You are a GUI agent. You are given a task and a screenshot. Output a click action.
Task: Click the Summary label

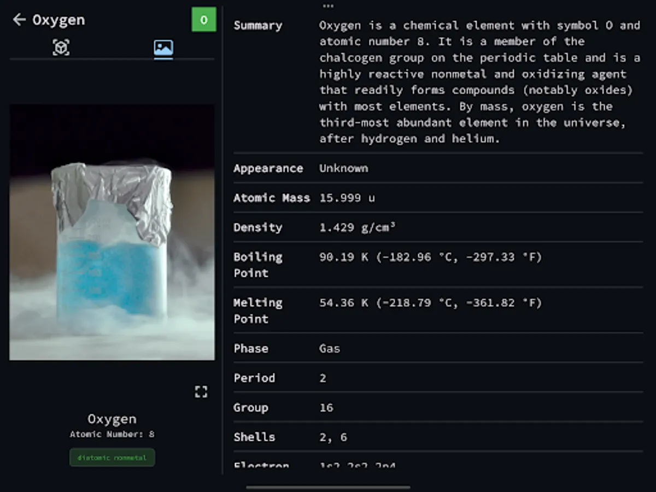point(258,26)
